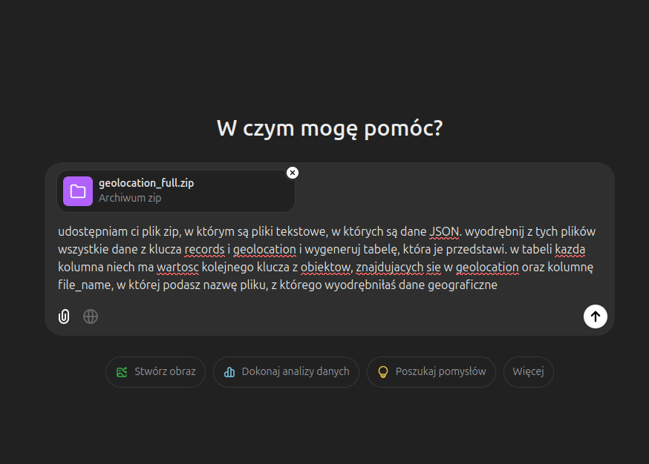Screen dimensions: 649x464
Task: Click the Poszukaj pomysłów button
Action: [x=431, y=372]
